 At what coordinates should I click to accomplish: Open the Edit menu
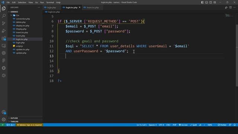click(14, 3)
